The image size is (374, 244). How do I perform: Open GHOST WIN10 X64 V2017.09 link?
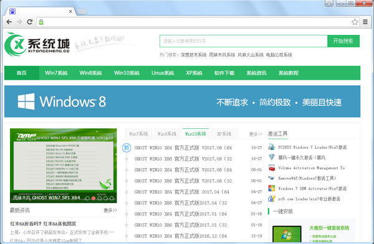point(183,148)
